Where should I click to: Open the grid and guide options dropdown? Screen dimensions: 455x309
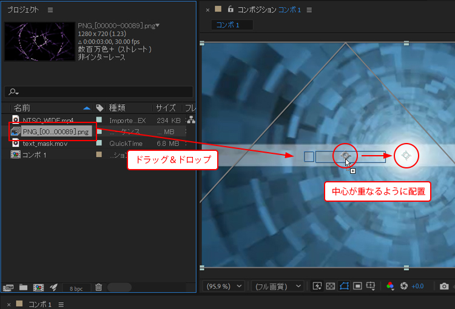(x=371, y=286)
